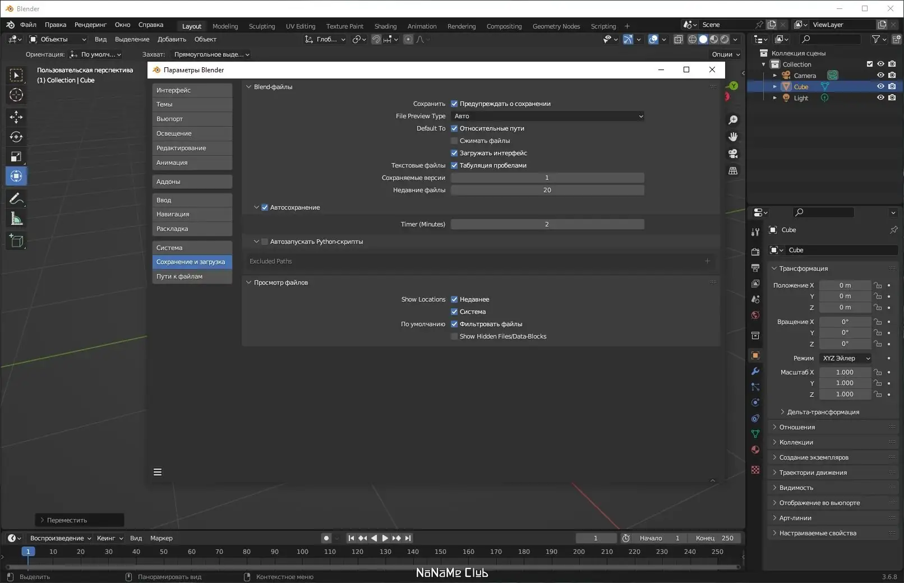
Task: Open the Render properties tab
Action: pos(755,252)
